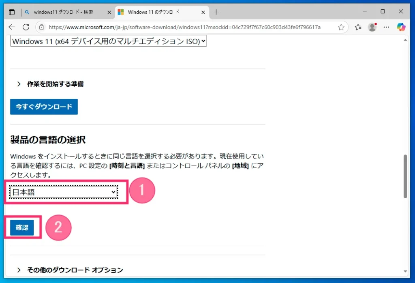Open the favorites list icon
This screenshot has width=415, height=283.
click(358, 27)
